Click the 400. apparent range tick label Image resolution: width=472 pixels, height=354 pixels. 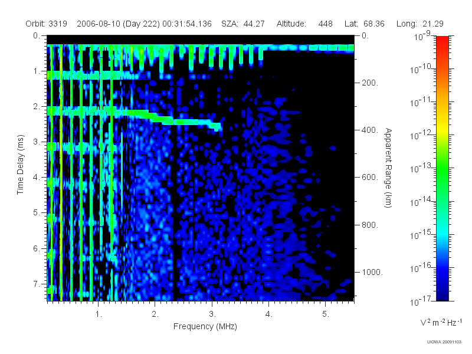pos(370,130)
